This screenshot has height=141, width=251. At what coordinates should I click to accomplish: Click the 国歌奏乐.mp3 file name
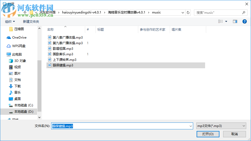click(x=63, y=54)
